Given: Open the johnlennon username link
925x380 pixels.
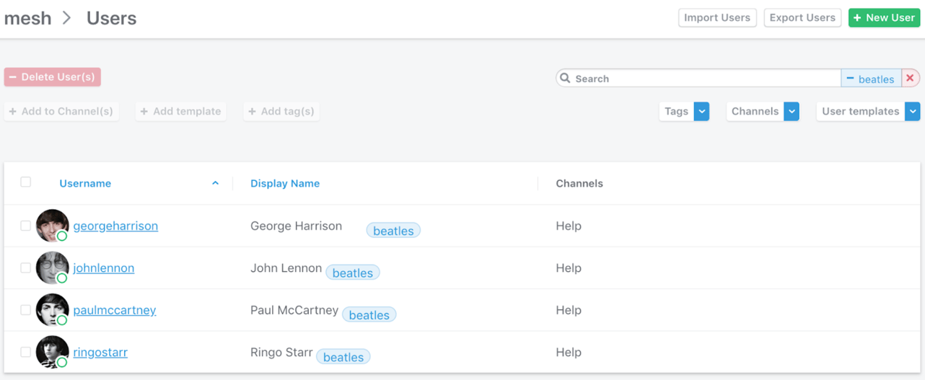Looking at the screenshot, I should [x=104, y=268].
